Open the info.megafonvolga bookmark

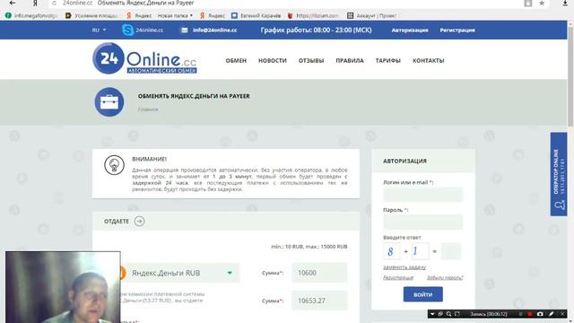point(32,16)
